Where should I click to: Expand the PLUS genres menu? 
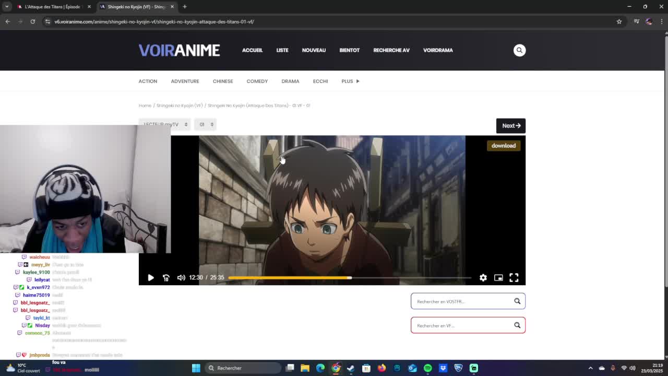[x=350, y=81]
